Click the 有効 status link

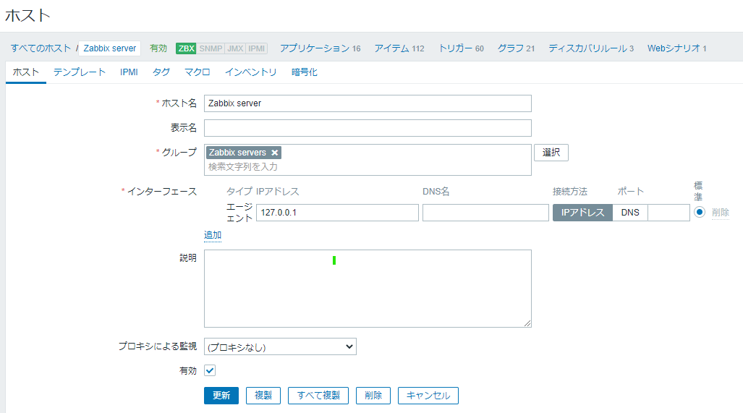click(158, 48)
